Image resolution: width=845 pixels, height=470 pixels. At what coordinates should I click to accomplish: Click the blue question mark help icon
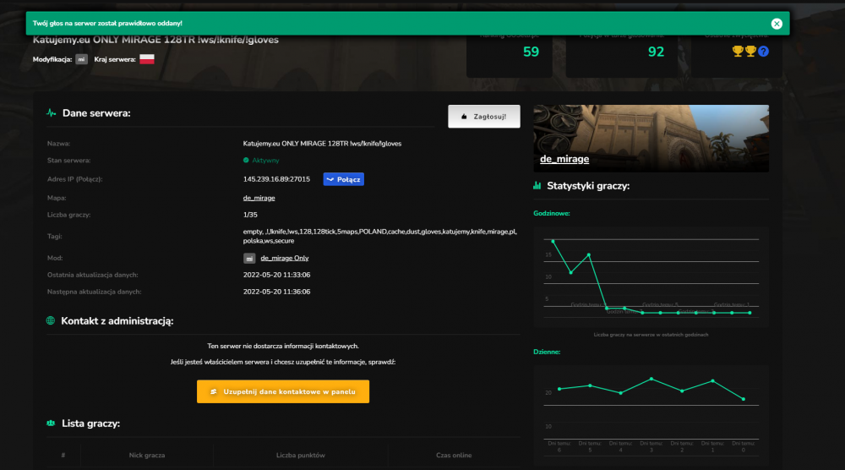coord(763,52)
